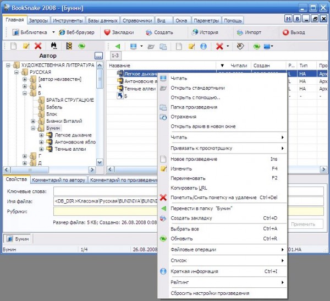
Task: Click the blue view mode icon
Action: (x=267, y=46)
